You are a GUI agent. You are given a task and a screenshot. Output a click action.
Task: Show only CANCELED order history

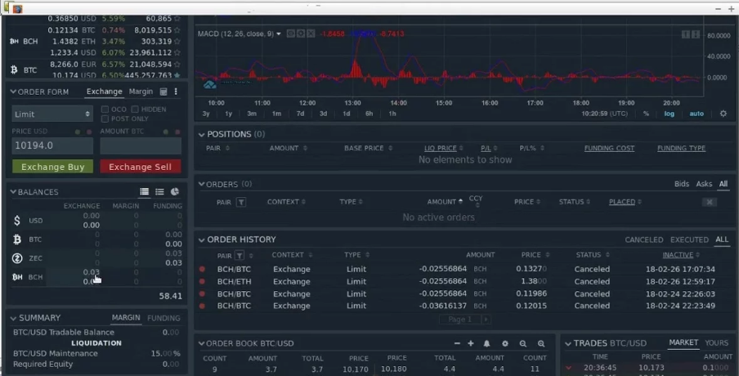644,239
